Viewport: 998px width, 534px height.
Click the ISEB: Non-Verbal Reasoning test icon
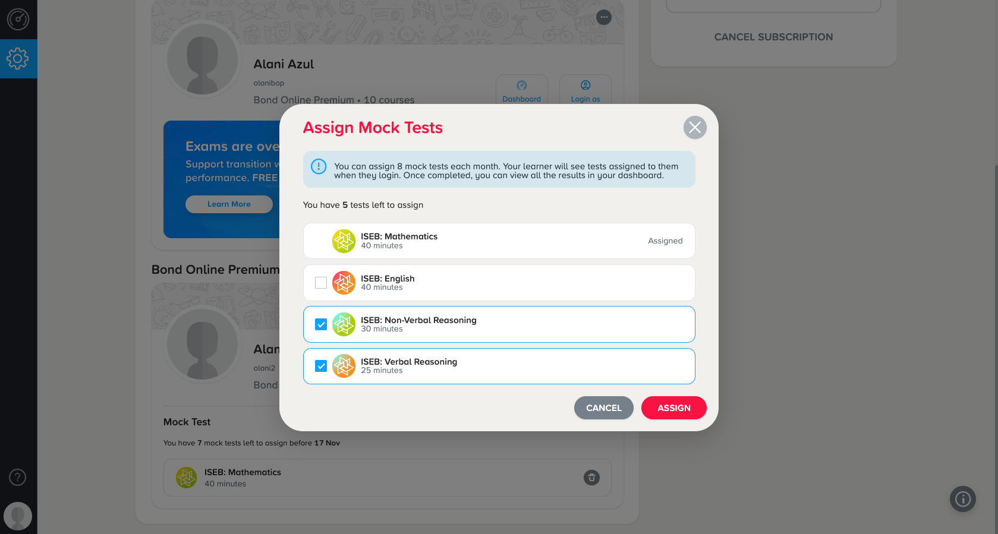coord(344,324)
